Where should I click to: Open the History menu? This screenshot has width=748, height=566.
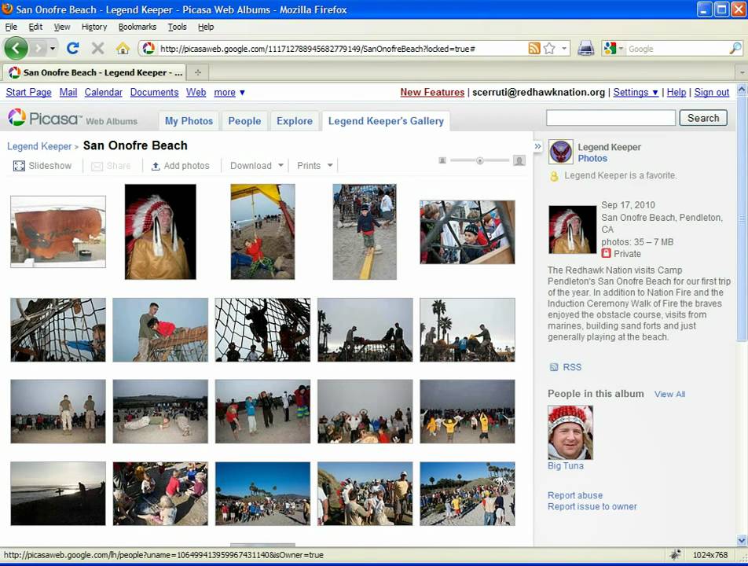94,27
